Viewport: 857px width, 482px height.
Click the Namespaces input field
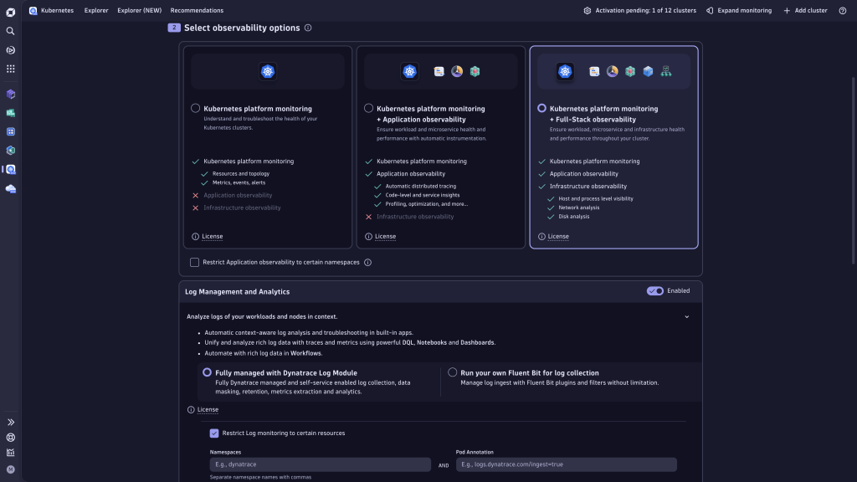point(320,464)
